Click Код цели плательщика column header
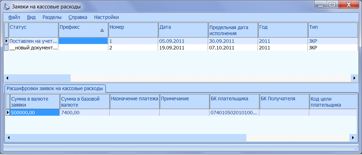The image size is (362, 155). pos(333,102)
